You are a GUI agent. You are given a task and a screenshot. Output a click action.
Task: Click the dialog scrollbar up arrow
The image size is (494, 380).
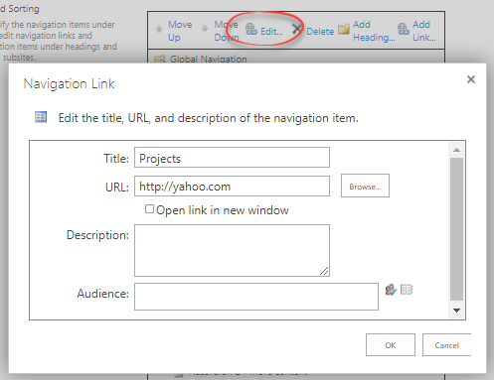(456, 150)
